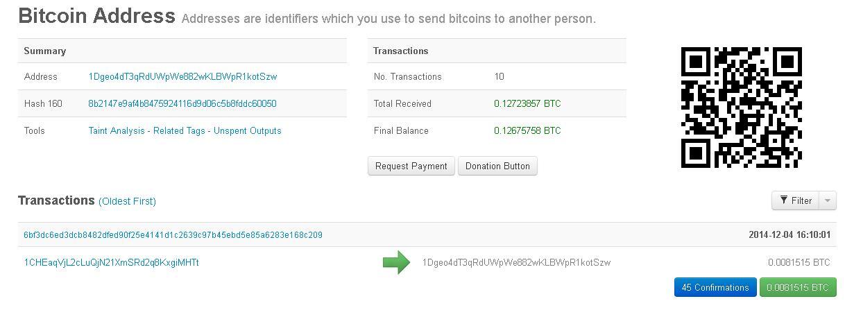Click the 45 Confirmations blue button

point(715,287)
